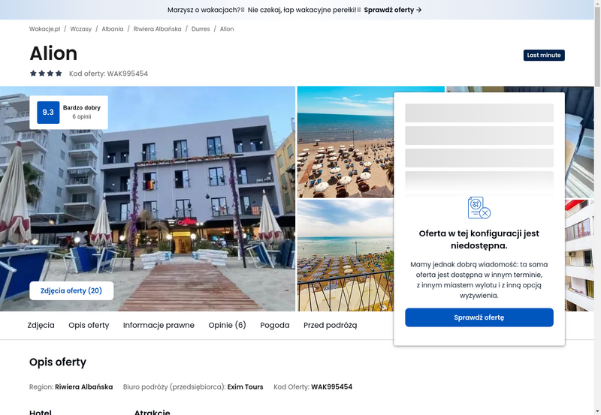Click the blue 9.3 rating score badge
601x415 pixels.
(x=48, y=113)
